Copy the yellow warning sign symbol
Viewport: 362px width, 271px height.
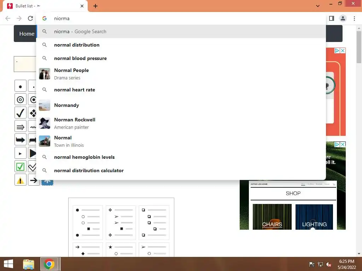(x=20, y=180)
